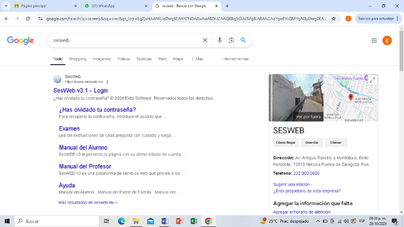Click the Cómo llegar button
The width and height of the screenshot is (404, 227).
pyautogui.click(x=286, y=143)
